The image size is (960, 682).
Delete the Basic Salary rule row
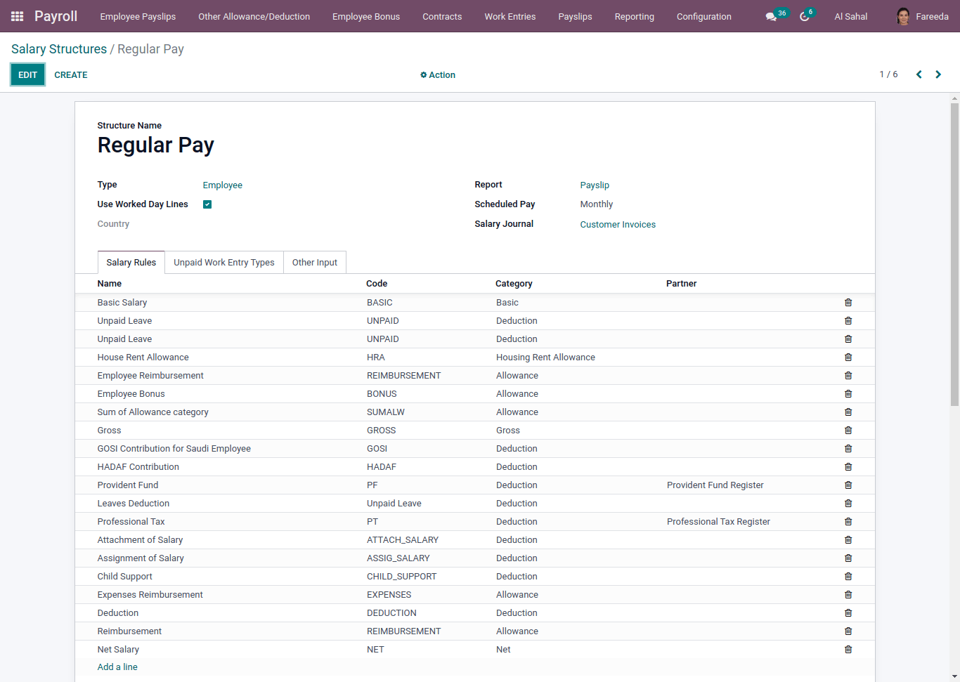coord(848,303)
